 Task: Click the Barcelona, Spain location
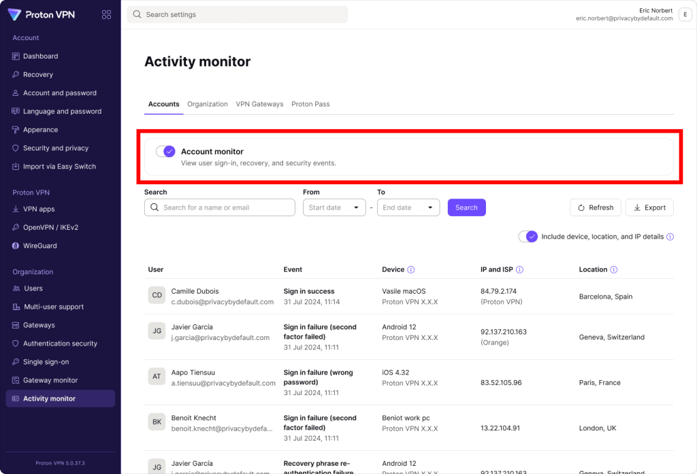point(605,297)
